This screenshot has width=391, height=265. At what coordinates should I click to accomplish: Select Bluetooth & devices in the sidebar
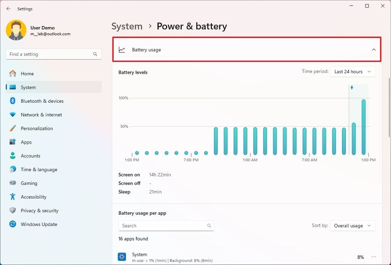[41, 101]
